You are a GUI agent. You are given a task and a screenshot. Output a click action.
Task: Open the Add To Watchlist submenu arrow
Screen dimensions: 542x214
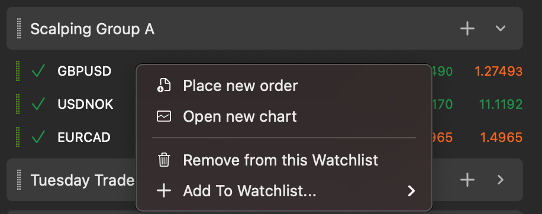coord(411,190)
